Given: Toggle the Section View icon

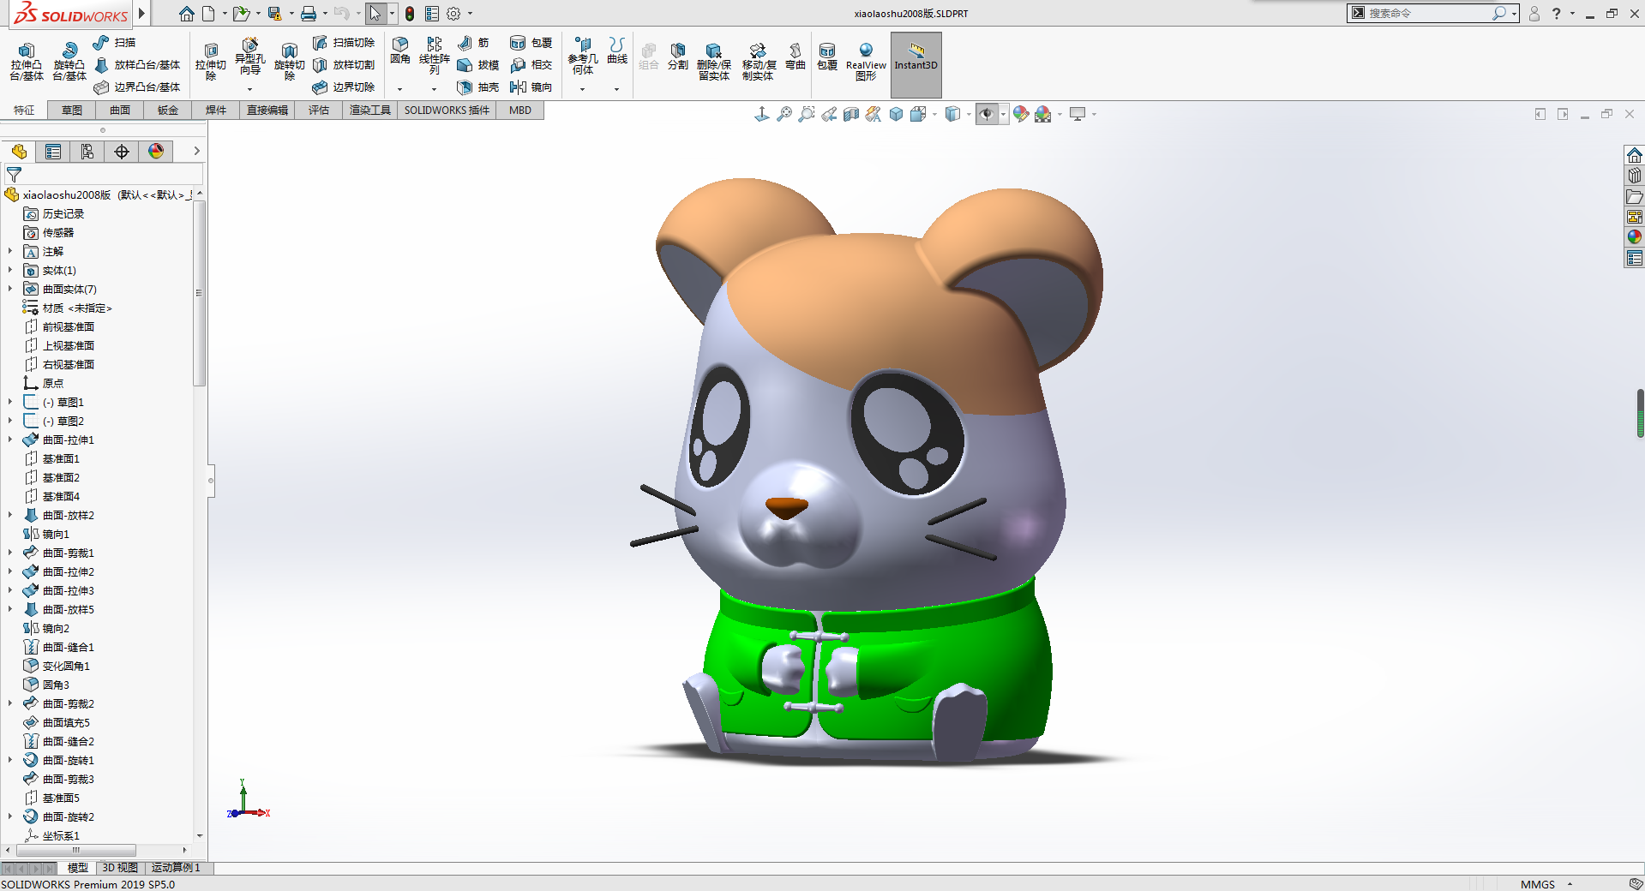Looking at the screenshot, I should click(x=851, y=114).
